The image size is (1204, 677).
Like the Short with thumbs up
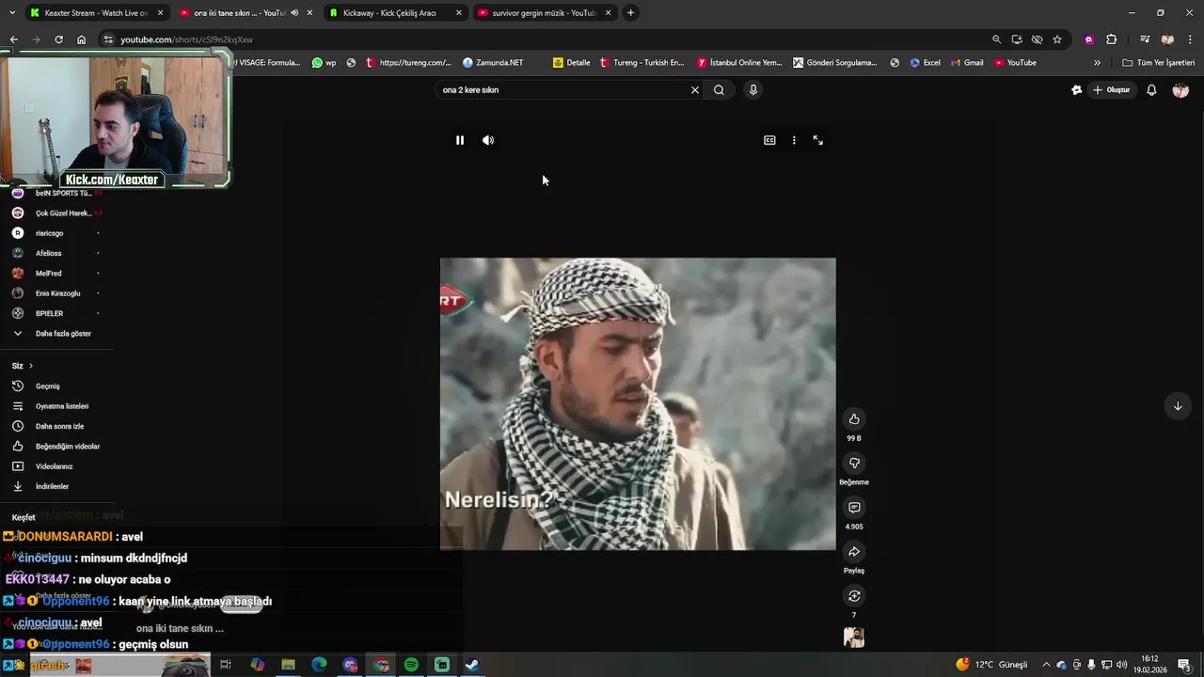click(854, 419)
